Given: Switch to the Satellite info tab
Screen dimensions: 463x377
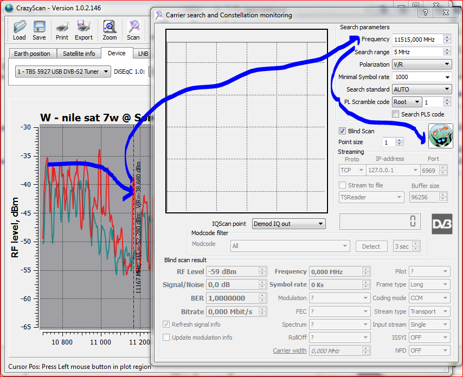Looking at the screenshot, I should click(79, 54).
